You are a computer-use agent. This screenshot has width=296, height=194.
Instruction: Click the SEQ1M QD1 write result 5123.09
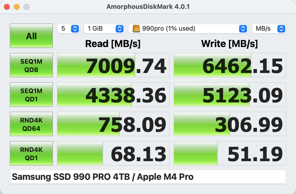click(230, 95)
